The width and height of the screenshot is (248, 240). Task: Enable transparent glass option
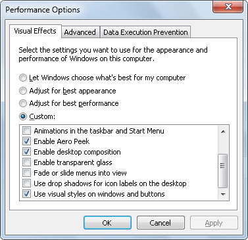point(26,162)
